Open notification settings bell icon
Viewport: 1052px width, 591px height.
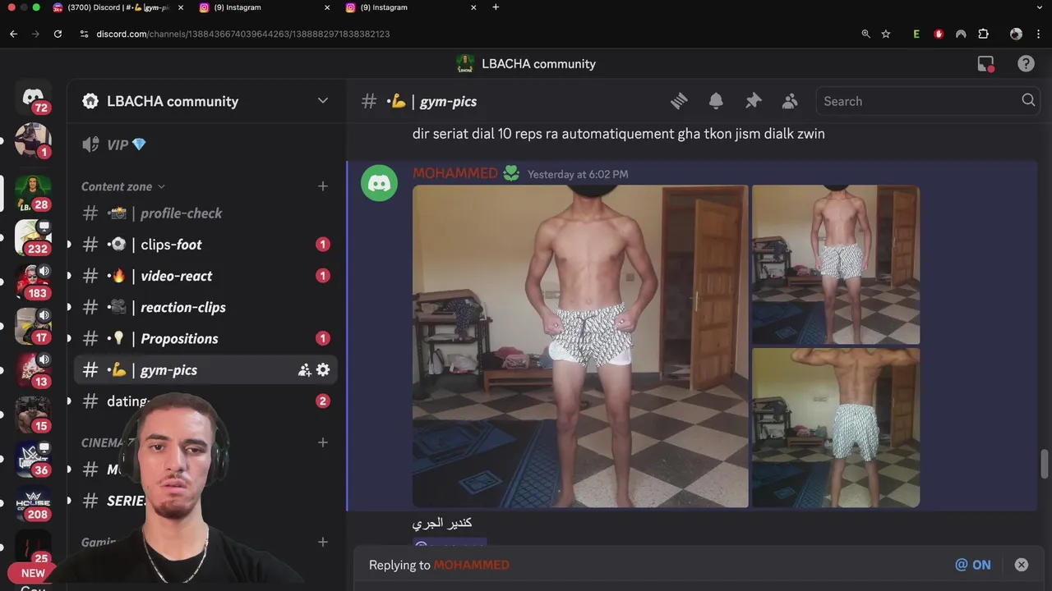click(x=716, y=101)
